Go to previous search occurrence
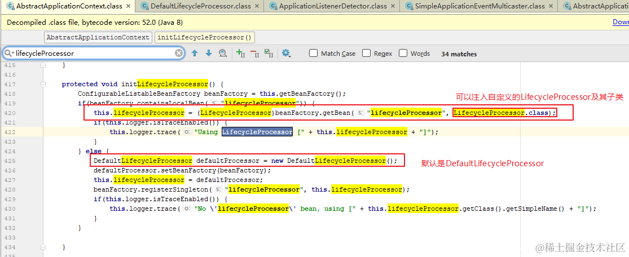629x257 pixels. (195, 54)
